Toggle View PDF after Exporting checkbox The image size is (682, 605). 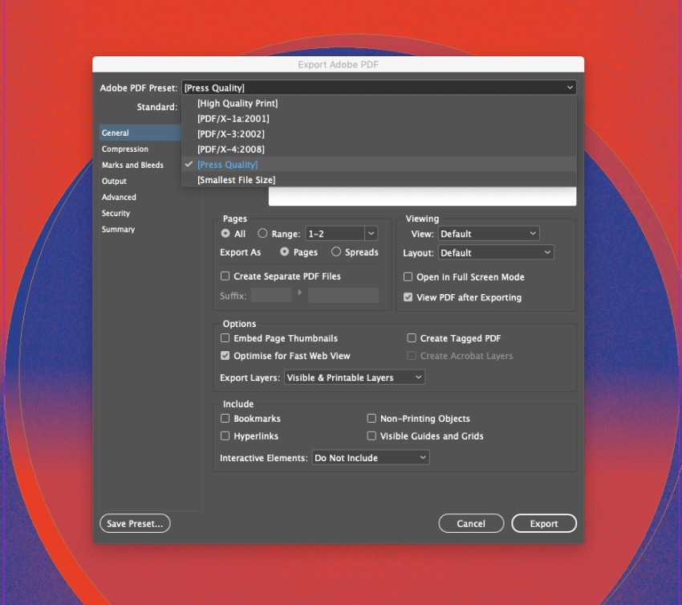pos(408,297)
